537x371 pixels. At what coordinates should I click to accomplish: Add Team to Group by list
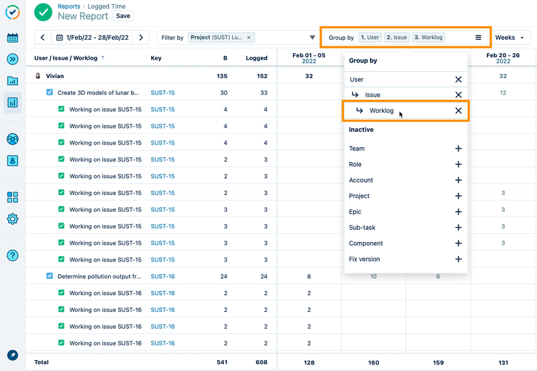458,149
